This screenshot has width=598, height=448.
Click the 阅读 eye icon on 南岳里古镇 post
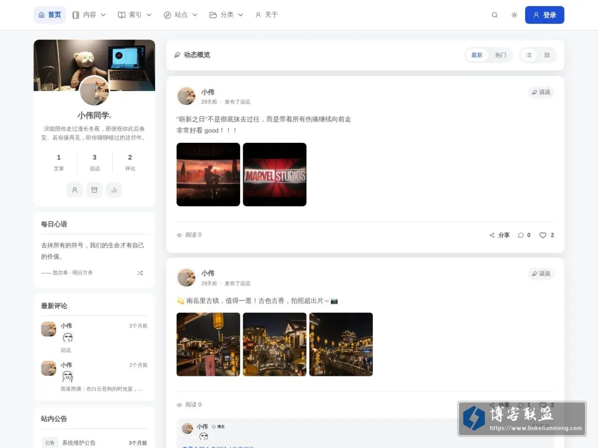[179, 405]
